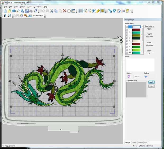Image resolution: width=164 pixels, height=149 pixels.
Task: Uncheck the checkbox for color 6
Action: pyautogui.click(x=127, y=41)
